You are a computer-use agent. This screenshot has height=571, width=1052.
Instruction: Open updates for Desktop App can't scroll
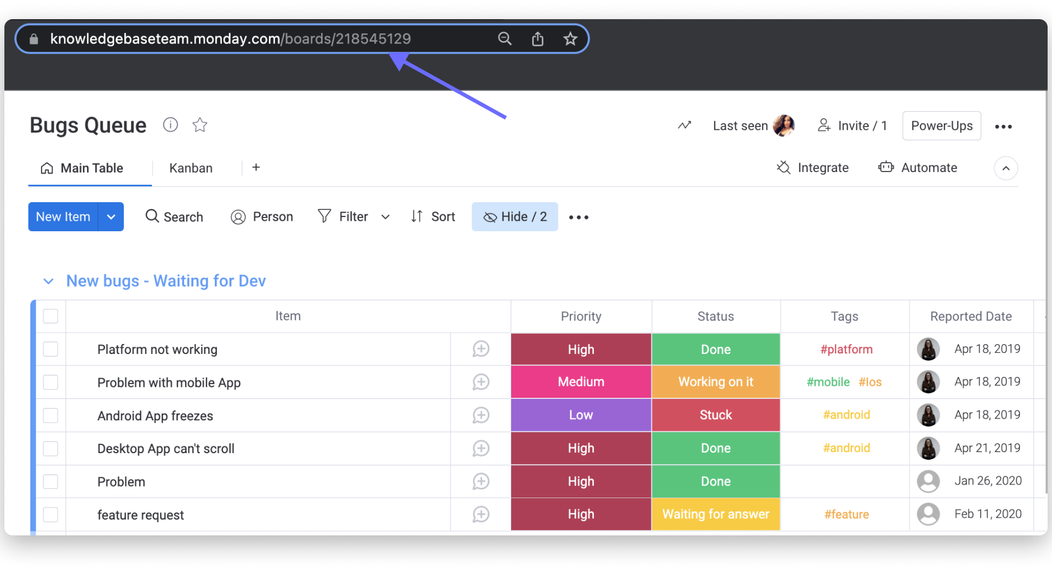481,448
